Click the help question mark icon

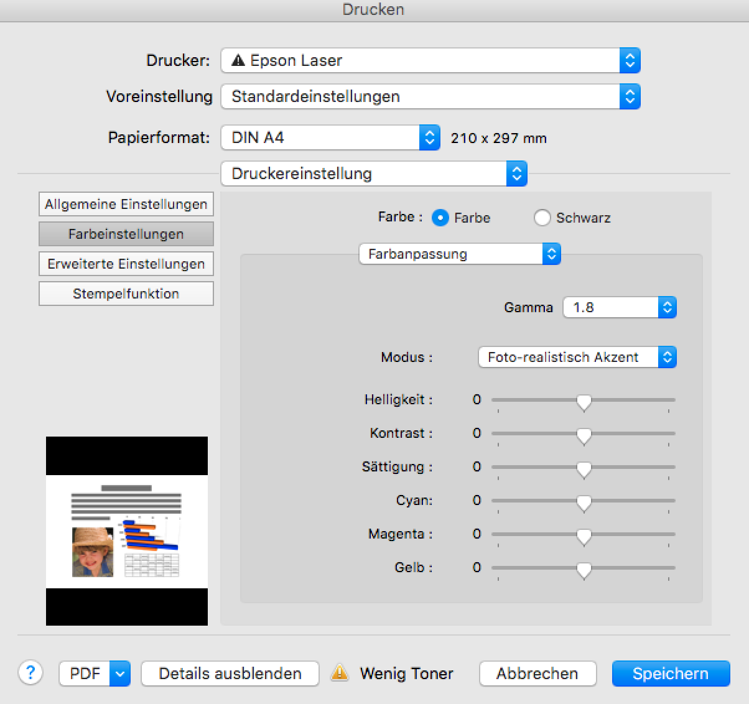coord(30,673)
